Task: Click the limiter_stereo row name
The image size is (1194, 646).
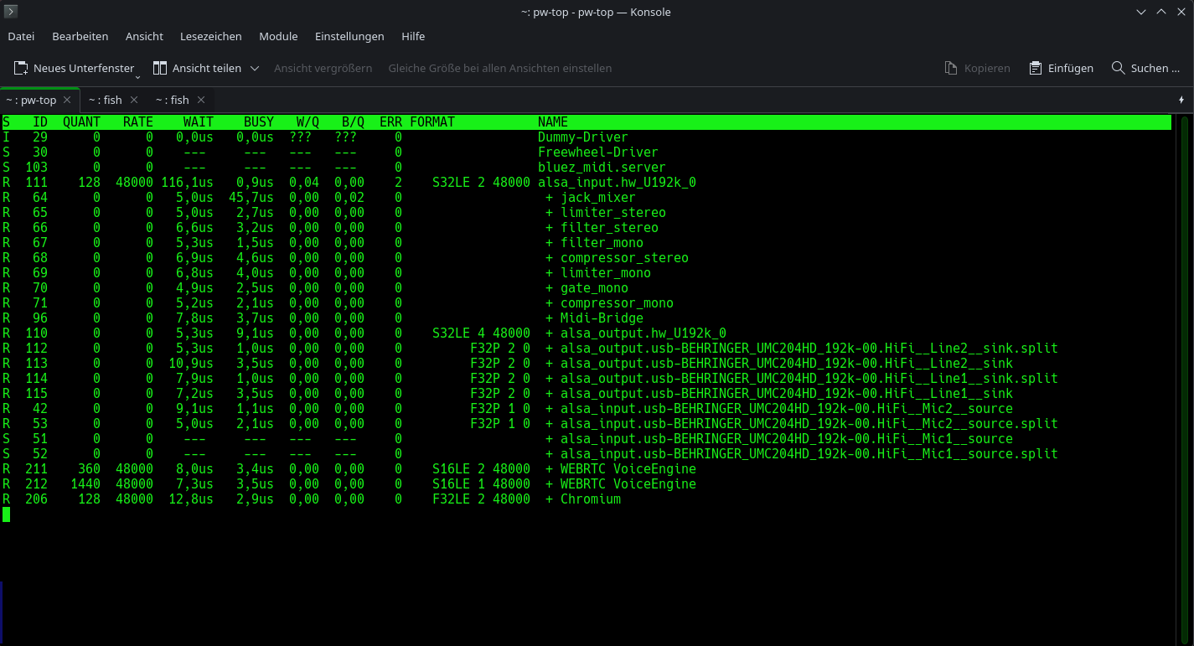Action: click(x=613, y=213)
